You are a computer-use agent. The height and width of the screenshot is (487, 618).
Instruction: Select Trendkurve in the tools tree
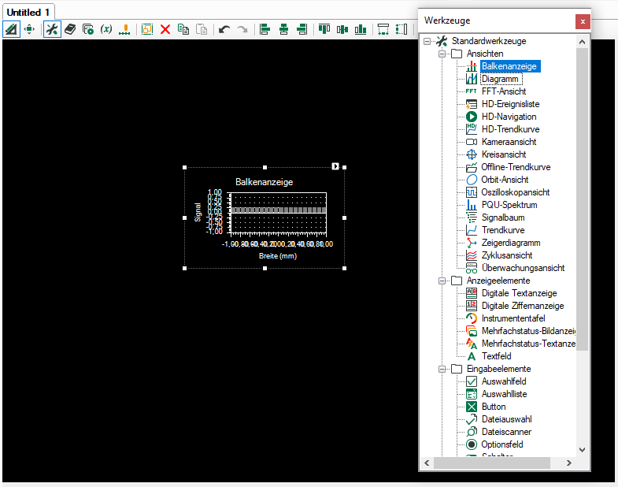coord(504,230)
